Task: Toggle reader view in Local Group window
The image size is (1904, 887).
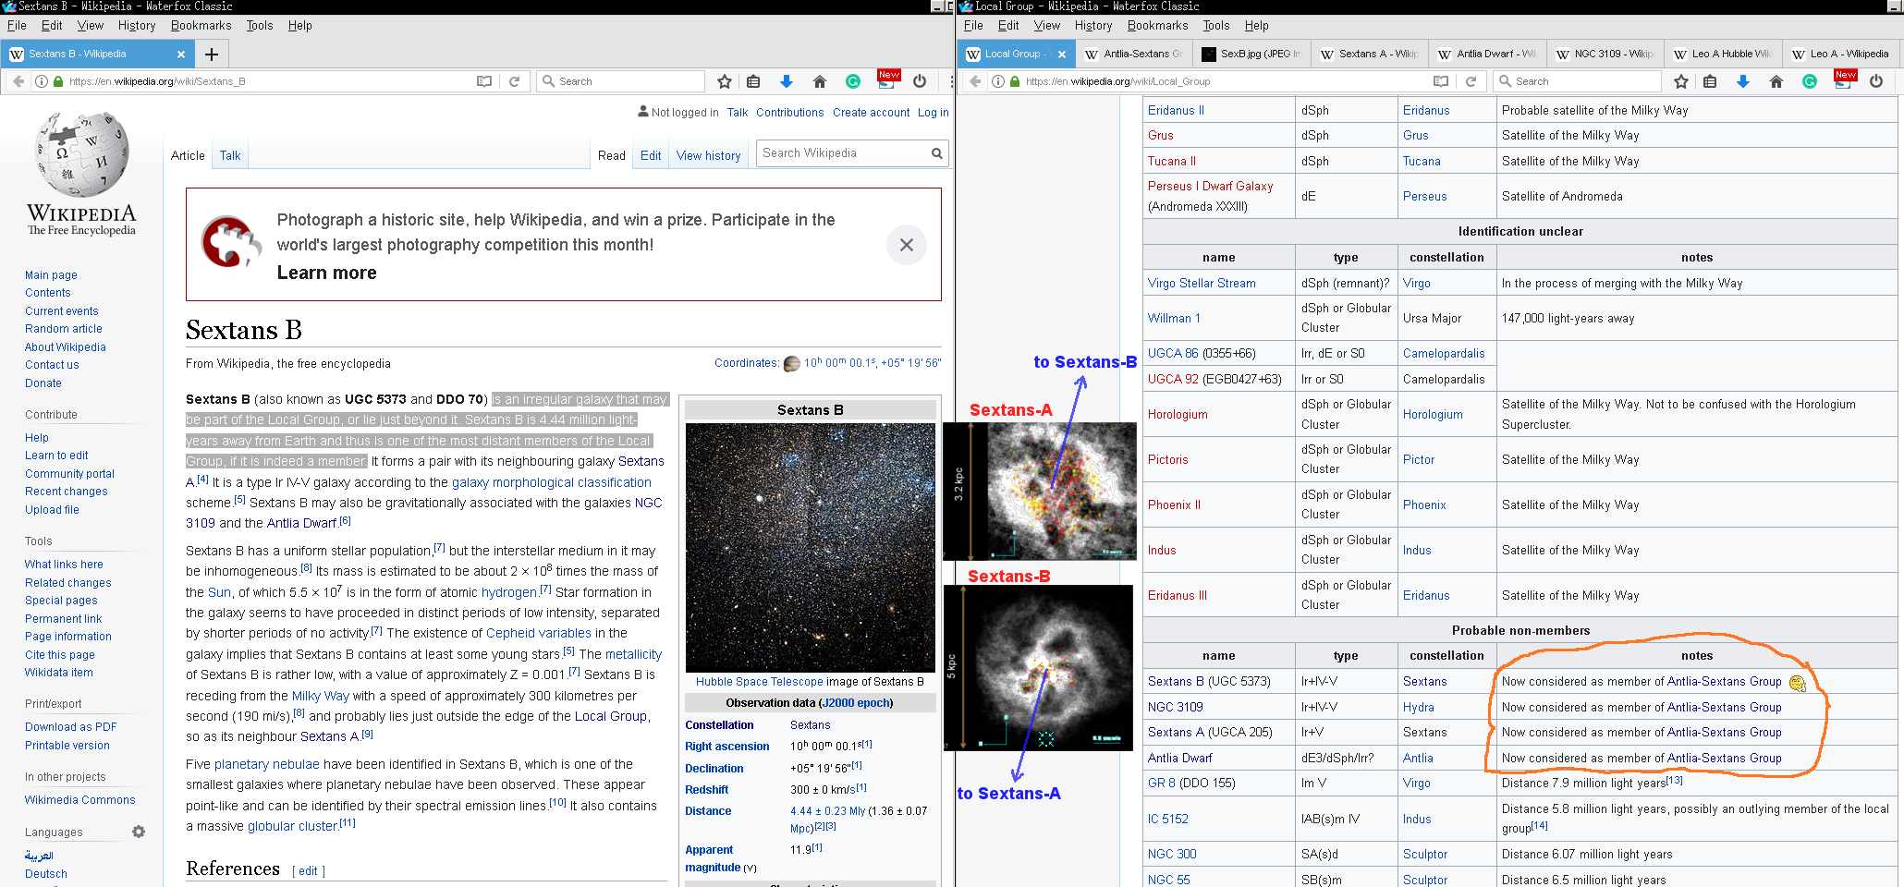Action: pyautogui.click(x=1441, y=81)
